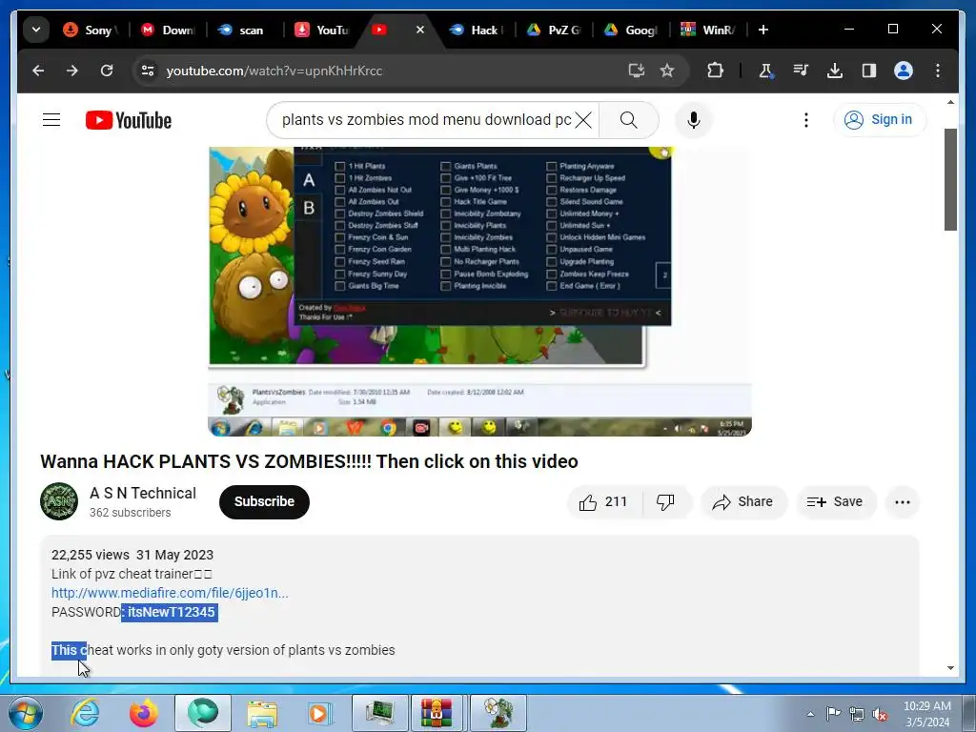Share the video
The image size is (976, 732).
point(743,501)
